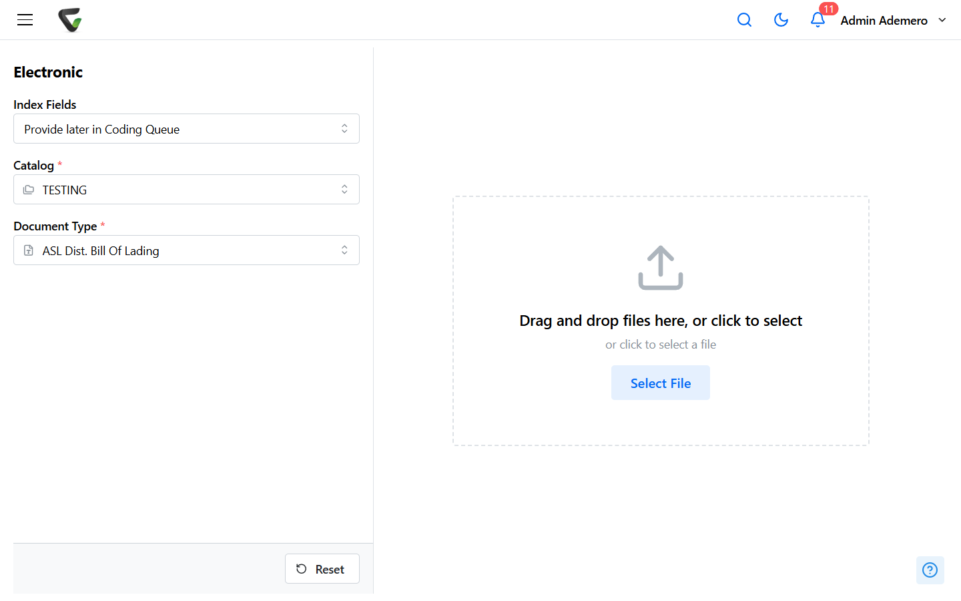Open the search magnifier icon
Image resolution: width=961 pixels, height=601 pixels.
744,20
